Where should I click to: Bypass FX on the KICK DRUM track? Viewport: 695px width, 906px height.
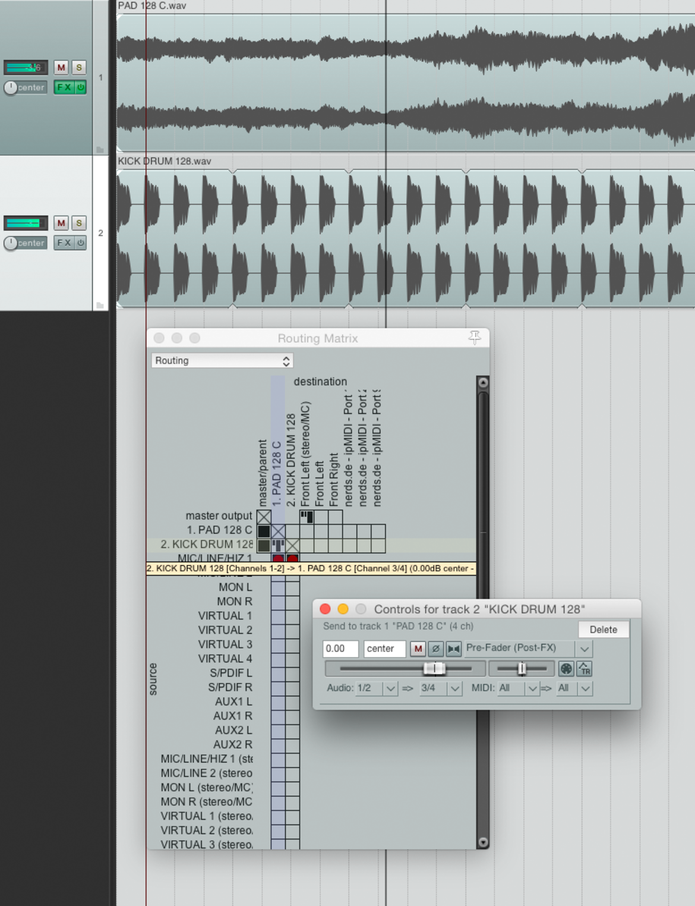click(x=81, y=243)
